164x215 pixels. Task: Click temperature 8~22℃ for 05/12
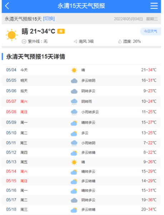(x=150, y=153)
